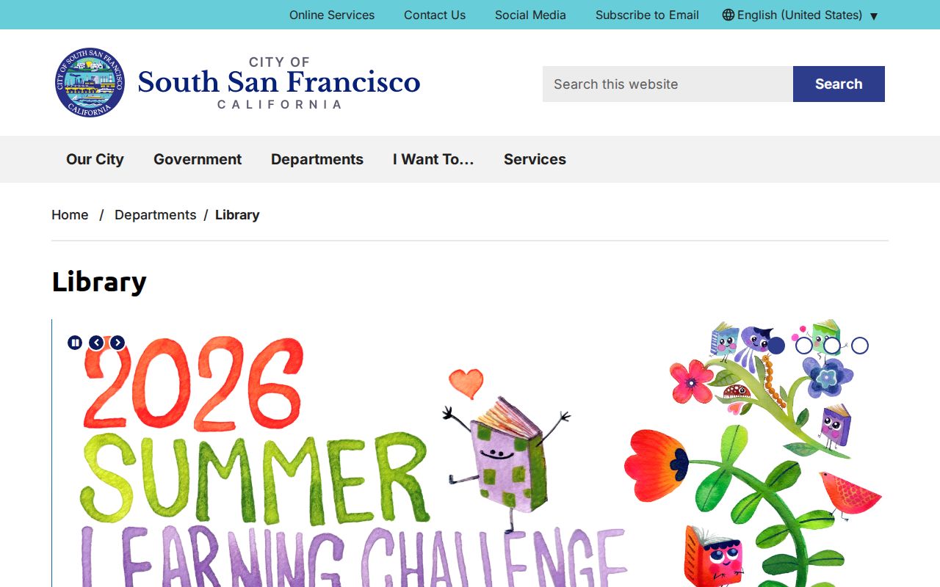The width and height of the screenshot is (940, 587).
Task: Go to Contact Us page
Action: tap(435, 15)
